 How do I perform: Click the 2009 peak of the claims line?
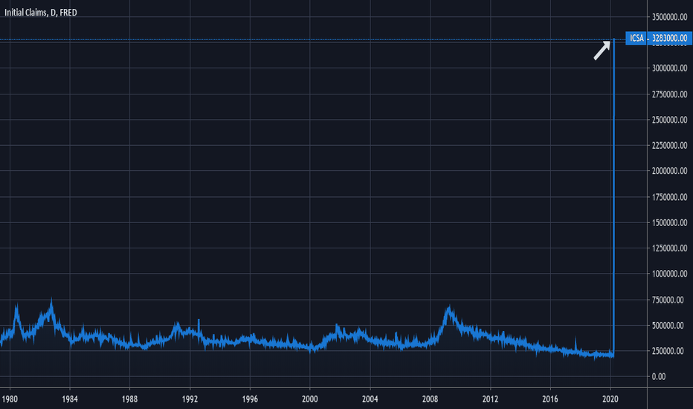(449, 308)
